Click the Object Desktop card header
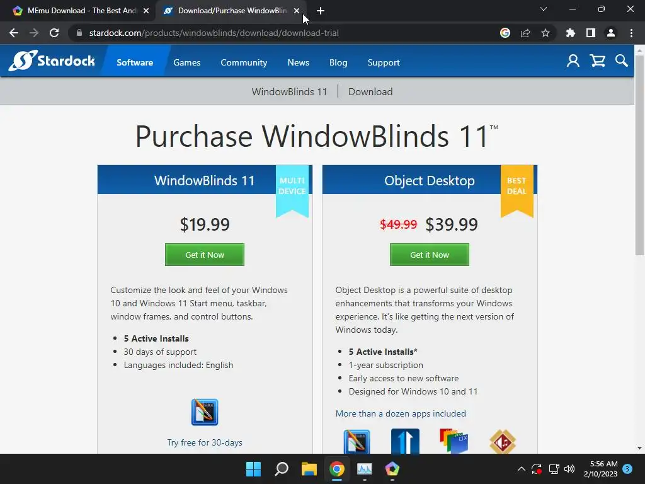 click(430, 180)
